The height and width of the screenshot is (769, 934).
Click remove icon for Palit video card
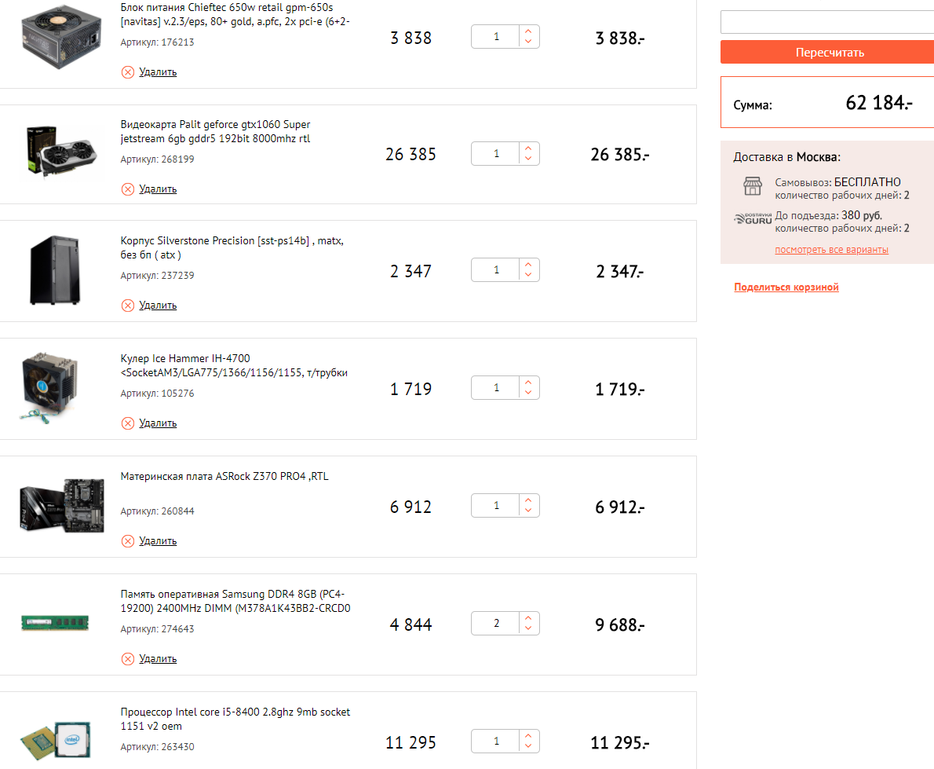[x=128, y=189]
